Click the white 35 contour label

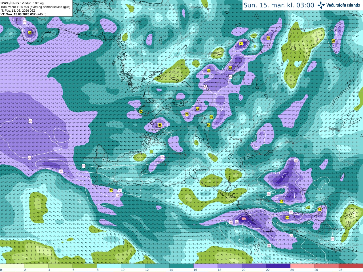(269, 246)
